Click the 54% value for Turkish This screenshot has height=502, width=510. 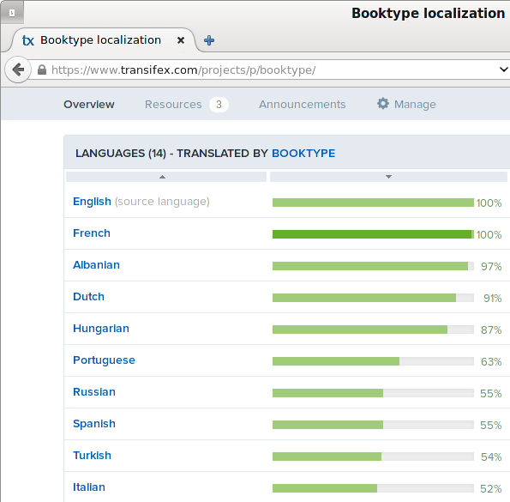tap(491, 457)
